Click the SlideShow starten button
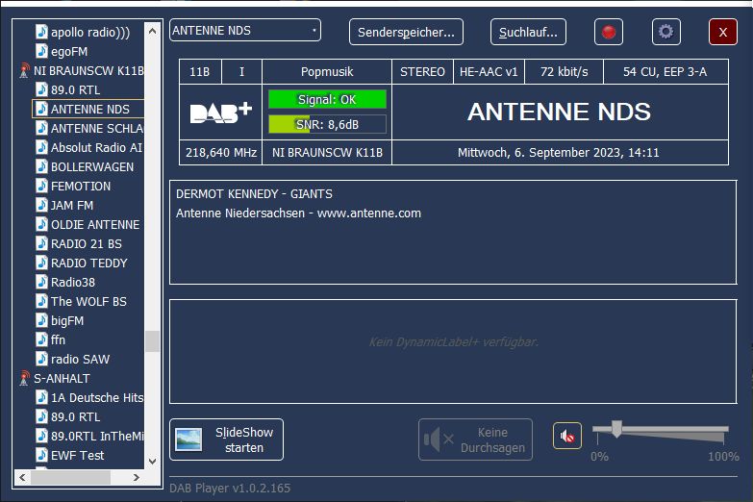 (x=227, y=439)
